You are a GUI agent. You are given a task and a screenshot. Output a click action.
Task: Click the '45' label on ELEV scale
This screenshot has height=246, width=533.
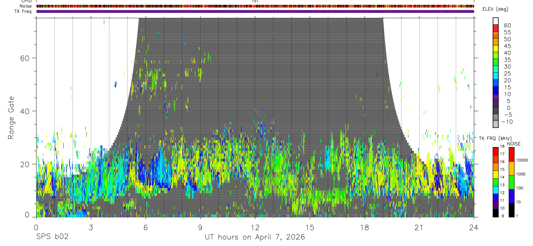[x=507, y=46]
